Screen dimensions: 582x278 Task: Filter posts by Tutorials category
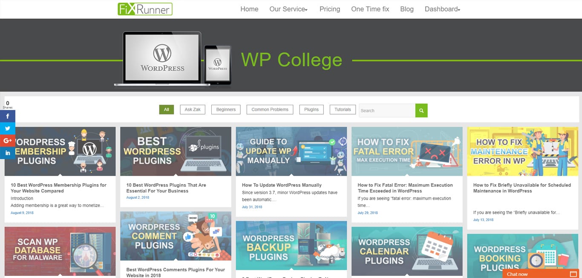tap(343, 109)
